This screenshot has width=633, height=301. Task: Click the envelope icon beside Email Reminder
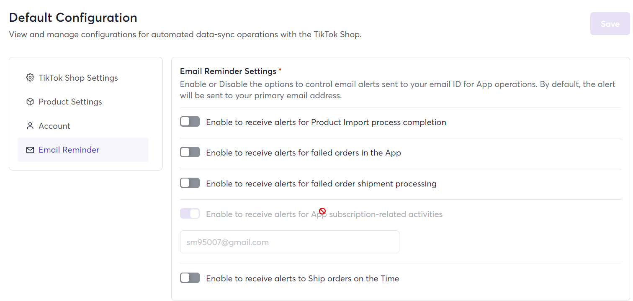pos(30,150)
